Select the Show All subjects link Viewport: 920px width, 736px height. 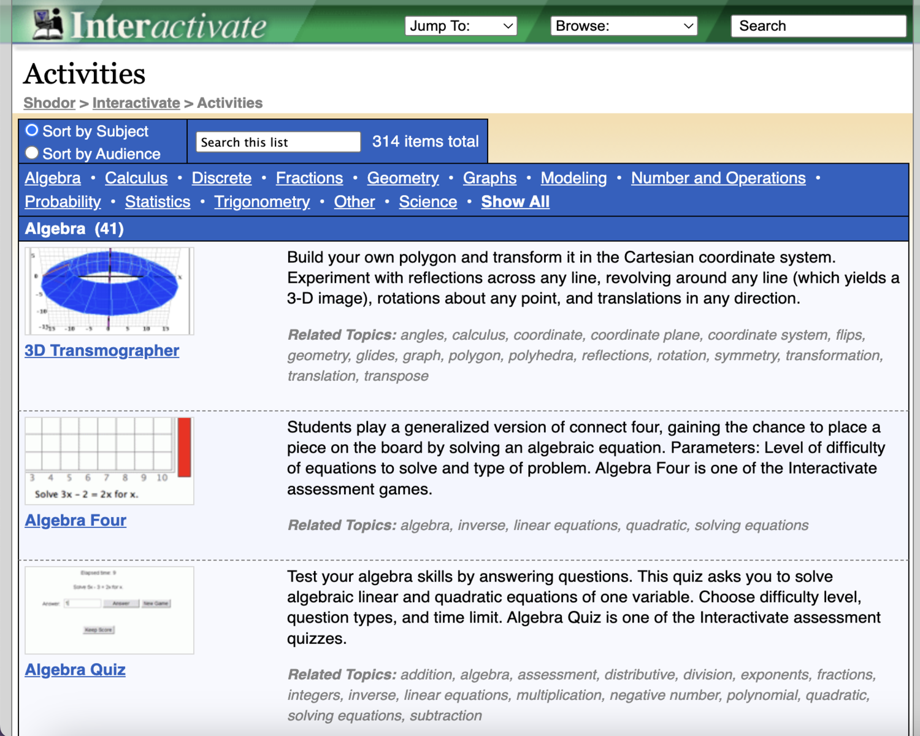pos(515,202)
